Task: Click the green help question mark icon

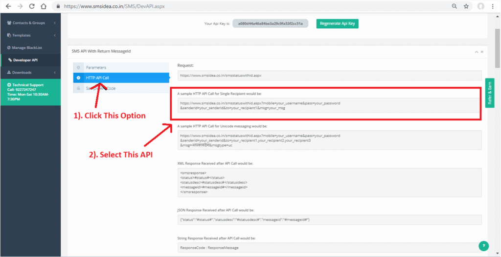Action: (x=483, y=246)
